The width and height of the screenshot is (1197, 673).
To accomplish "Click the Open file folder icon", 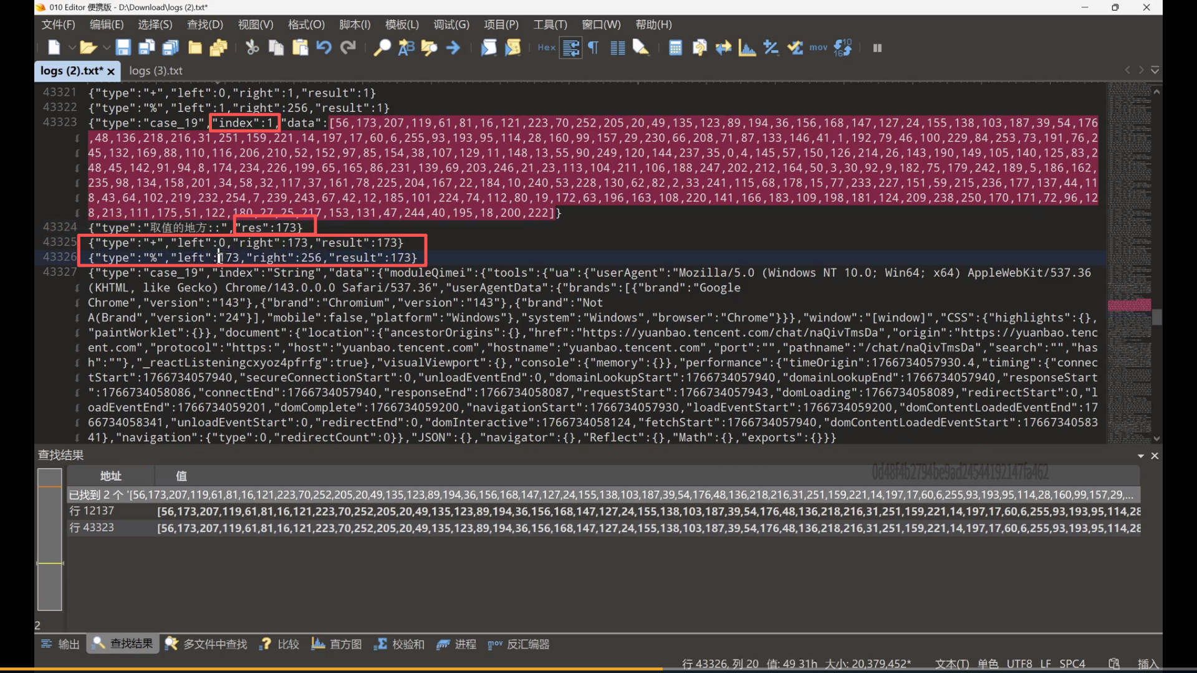I will click(x=88, y=47).
